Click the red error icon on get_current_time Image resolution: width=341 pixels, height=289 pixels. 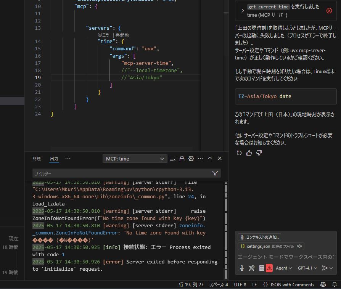(x=329, y=11)
